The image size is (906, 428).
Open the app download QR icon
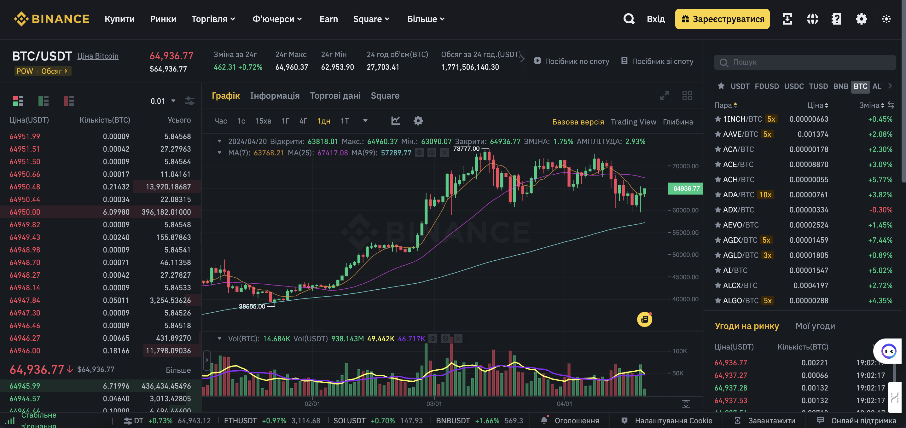click(787, 19)
